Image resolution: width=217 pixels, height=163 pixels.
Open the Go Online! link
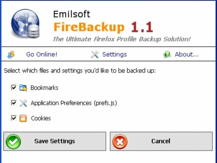click(42, 54)
